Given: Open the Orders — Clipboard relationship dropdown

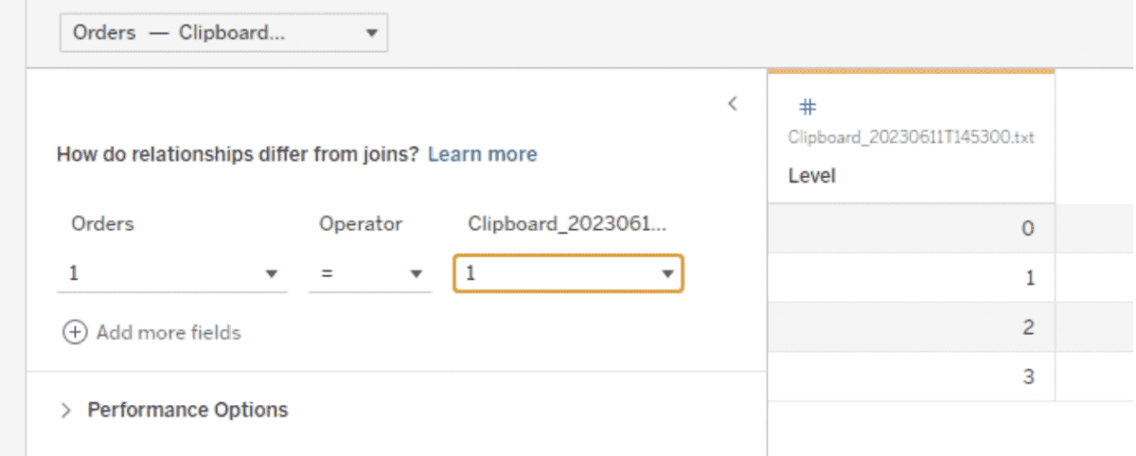Looking at the screenshot, I should point(223,33).
